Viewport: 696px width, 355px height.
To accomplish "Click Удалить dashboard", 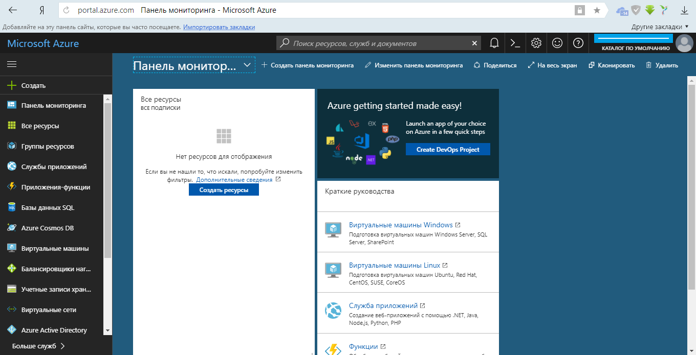I will 662,65.
